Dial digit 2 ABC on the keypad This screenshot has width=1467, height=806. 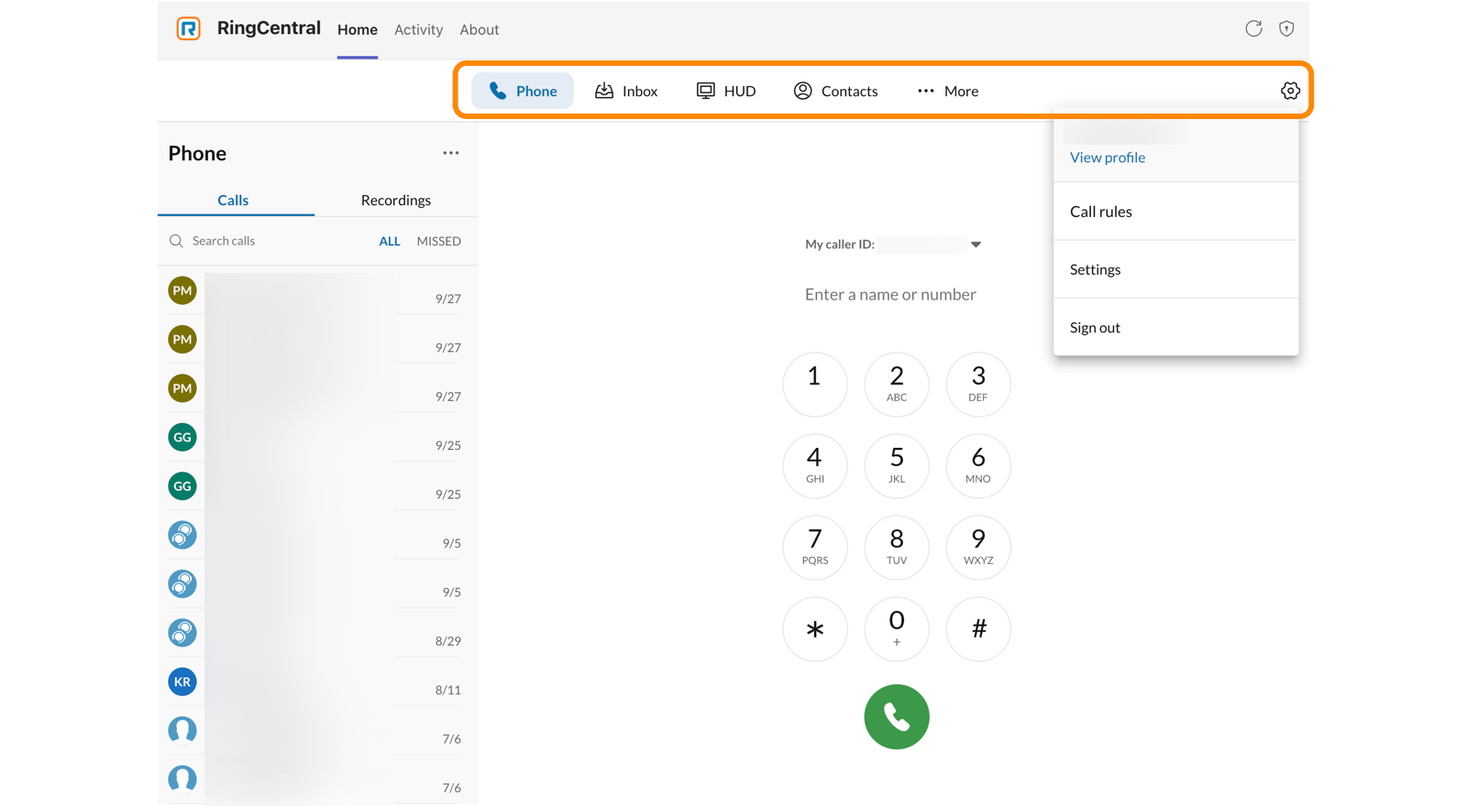[x=897, y=384]
